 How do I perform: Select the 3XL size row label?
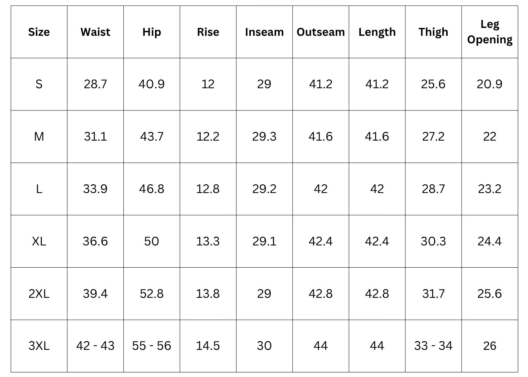39,346
